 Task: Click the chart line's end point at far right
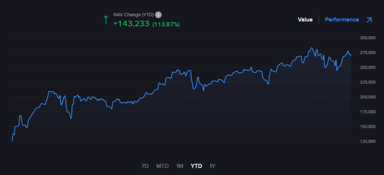pyautogui.click(x=351, y=56)
